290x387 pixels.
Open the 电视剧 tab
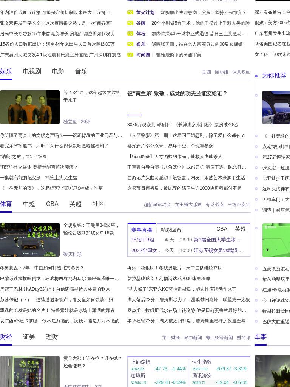[32, 71]
